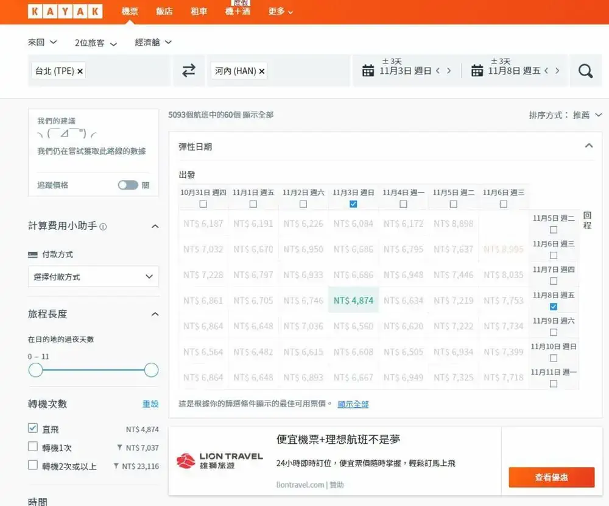Open the 租車 tab
The width and height of the screenshot is (609, 506).
click(x=199, y=12)
